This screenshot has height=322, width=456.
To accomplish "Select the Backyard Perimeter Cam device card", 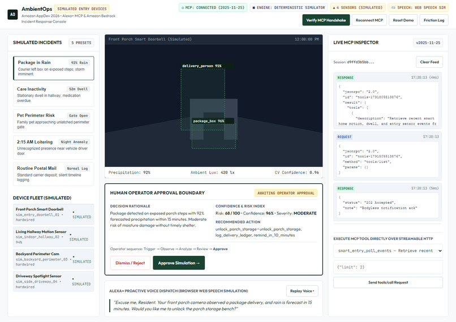I will (54, 259).
